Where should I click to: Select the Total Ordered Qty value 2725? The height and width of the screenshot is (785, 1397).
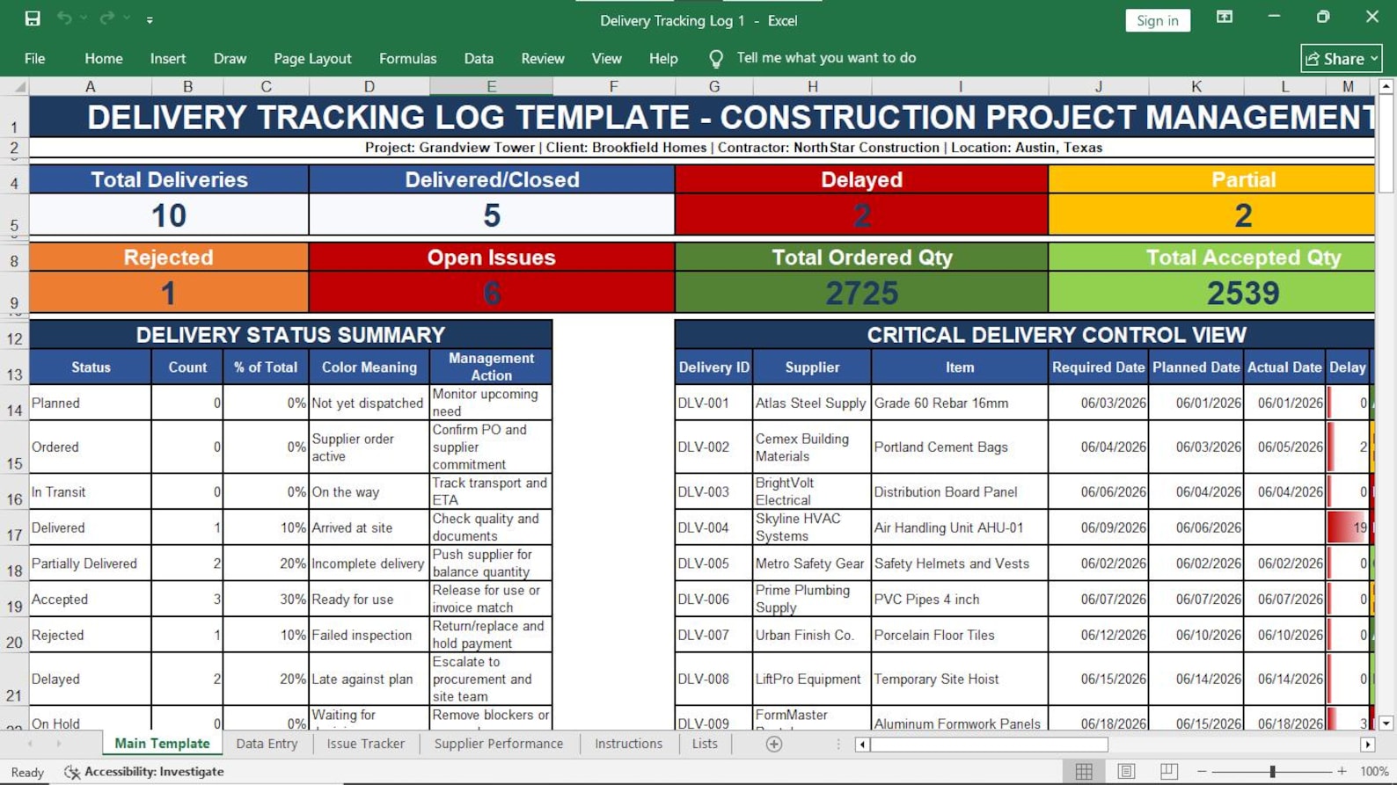[861, 293]
